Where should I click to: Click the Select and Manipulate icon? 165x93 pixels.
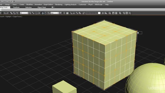click(64, 13)
